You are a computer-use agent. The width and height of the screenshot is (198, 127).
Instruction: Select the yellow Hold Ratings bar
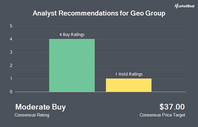129,85
